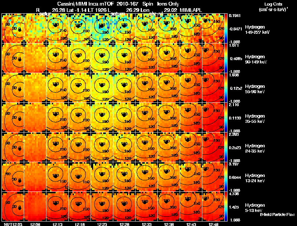Click the color bar for the 55-90 keV row
The width and height of the screenshot is (297, 226).
click(226, 88)
